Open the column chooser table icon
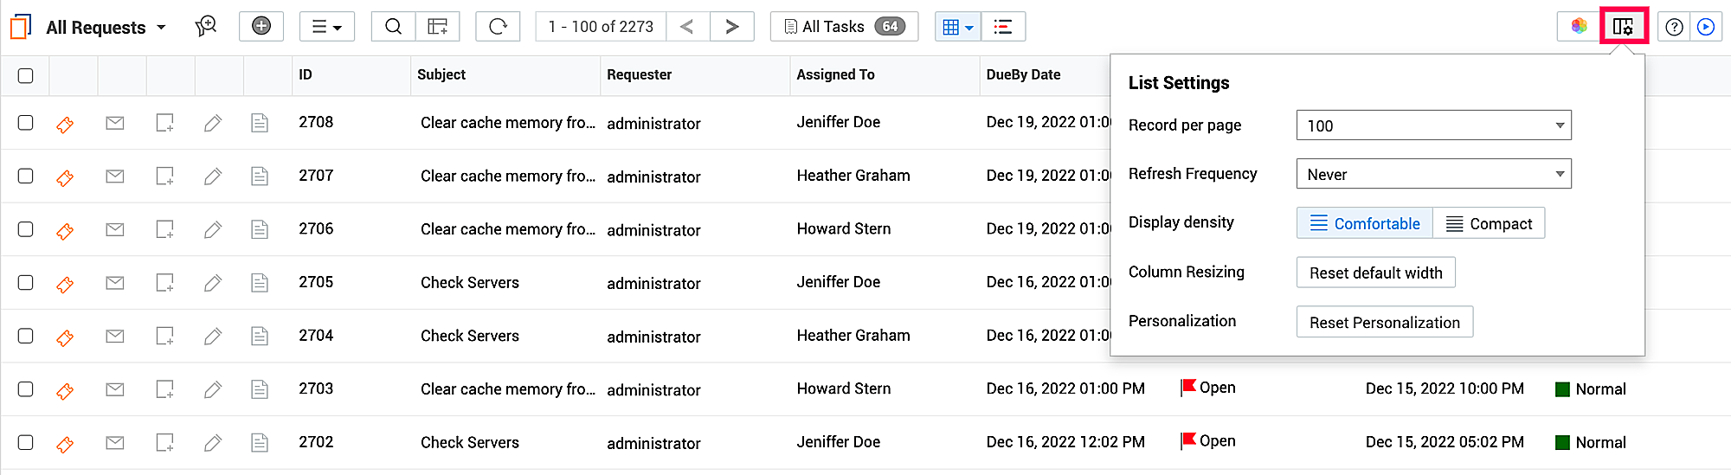The image size is (1731, 475). 438,27
